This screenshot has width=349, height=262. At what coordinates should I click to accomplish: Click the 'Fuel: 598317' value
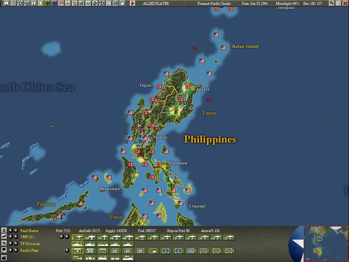pyautogui.click(x=147, y=231)
